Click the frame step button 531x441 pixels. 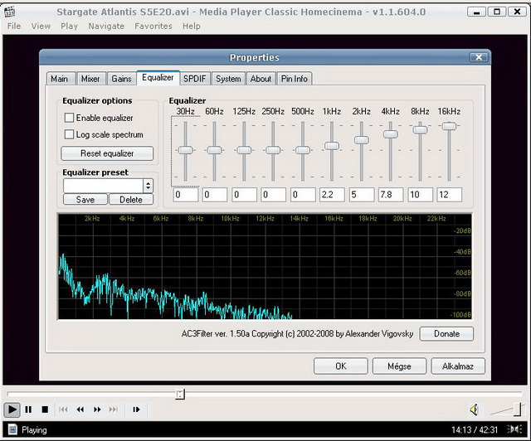pyautogui.click(x=136, y=409)
